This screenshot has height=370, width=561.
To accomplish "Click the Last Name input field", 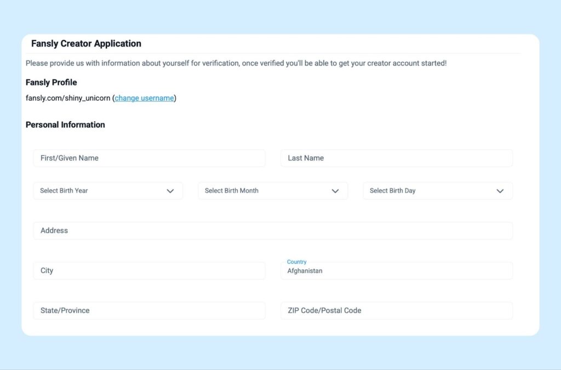I will [x=396, y=158].
